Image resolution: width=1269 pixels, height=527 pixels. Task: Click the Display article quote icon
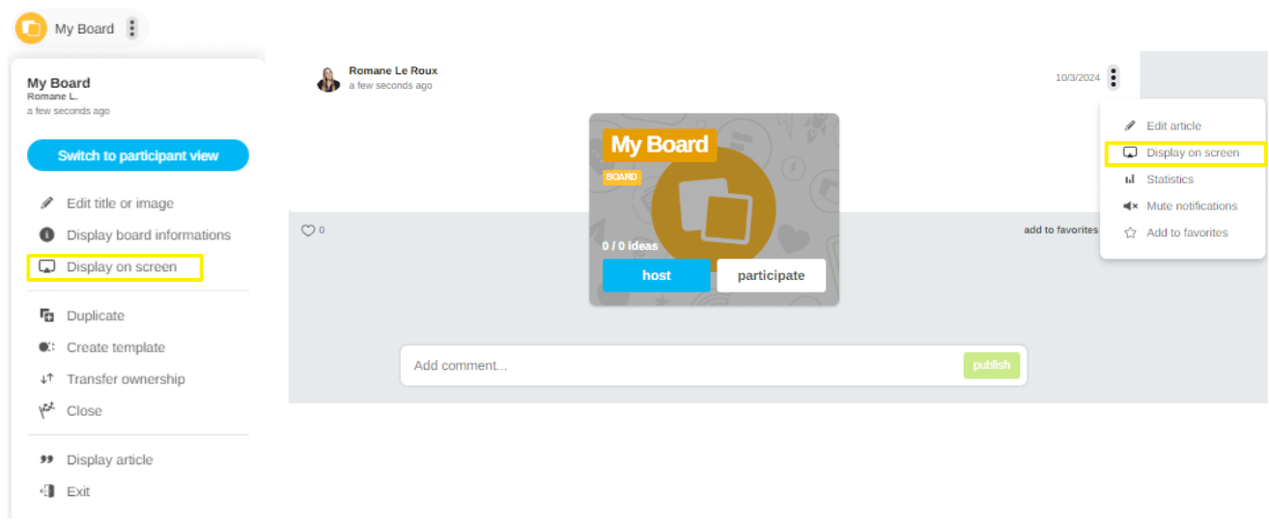point(46,460)
